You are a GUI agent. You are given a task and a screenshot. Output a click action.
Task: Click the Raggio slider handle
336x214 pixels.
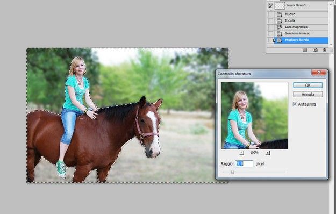(232, 172)
